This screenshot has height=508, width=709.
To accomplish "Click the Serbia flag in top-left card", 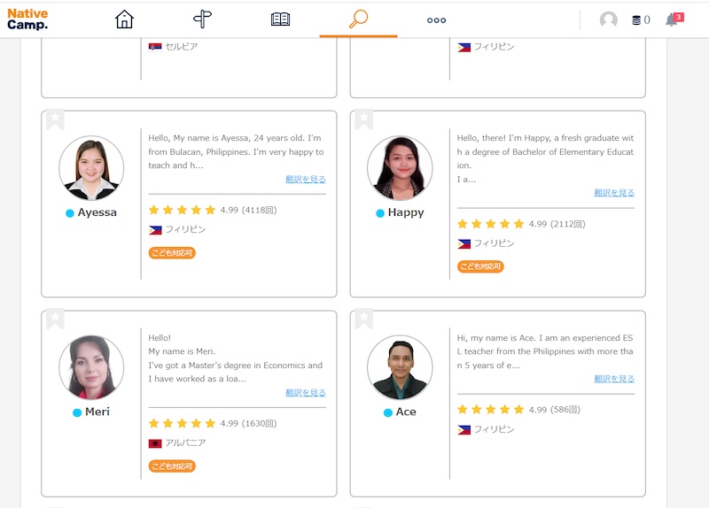I will (155, 47).
